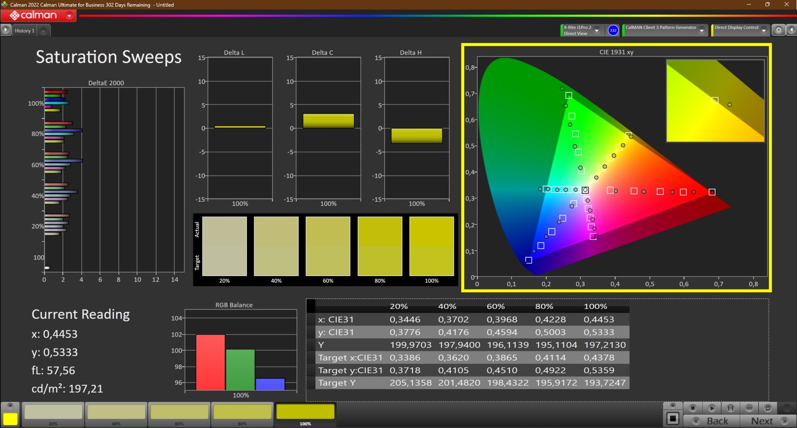Select the 20% yellow saturation swatch in bottom strip
Screen dimensions: 797x428
coord(53,415)
